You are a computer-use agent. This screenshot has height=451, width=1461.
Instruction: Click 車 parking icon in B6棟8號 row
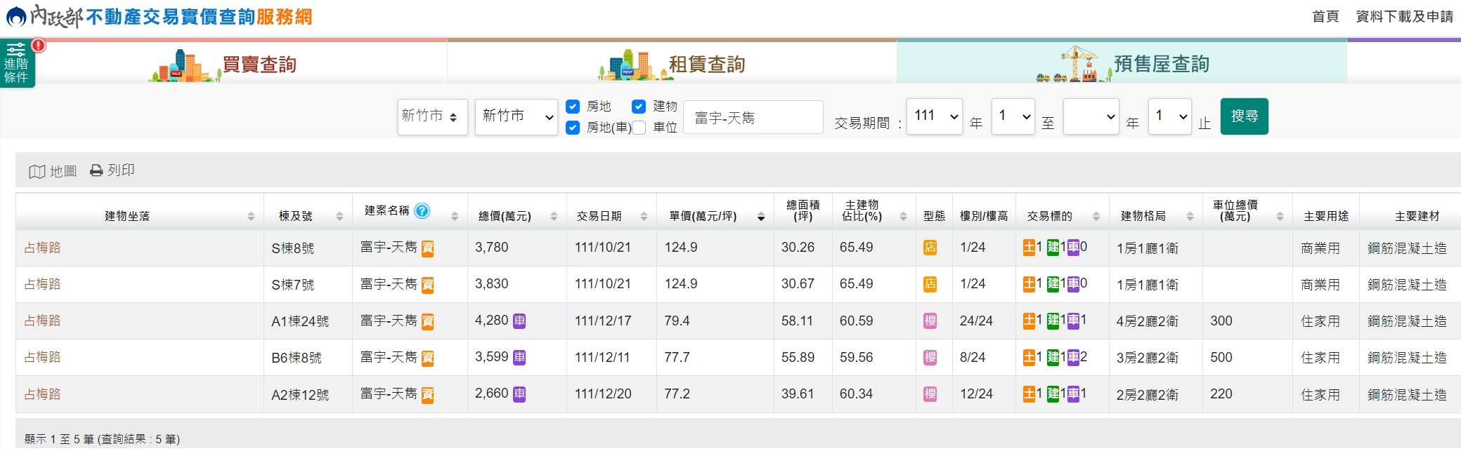[x=1073, y=357]
